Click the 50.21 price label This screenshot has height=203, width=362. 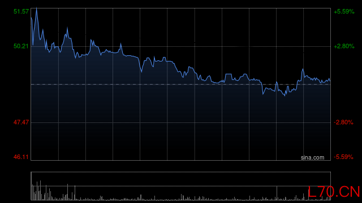click(21, 46)
